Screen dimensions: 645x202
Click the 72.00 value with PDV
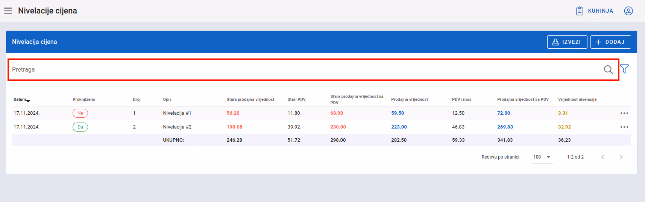tap(504, 113)
